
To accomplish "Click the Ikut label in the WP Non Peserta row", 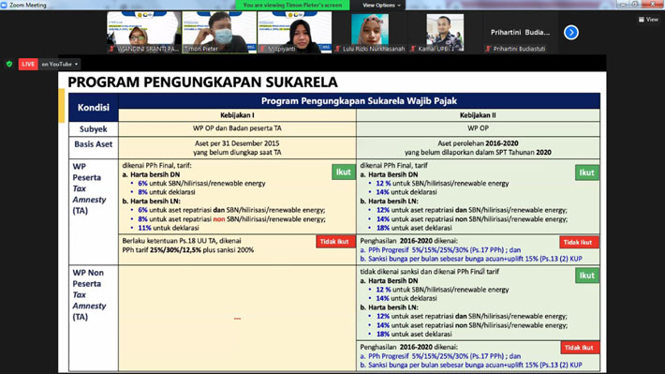I will (x=587, y=276).
